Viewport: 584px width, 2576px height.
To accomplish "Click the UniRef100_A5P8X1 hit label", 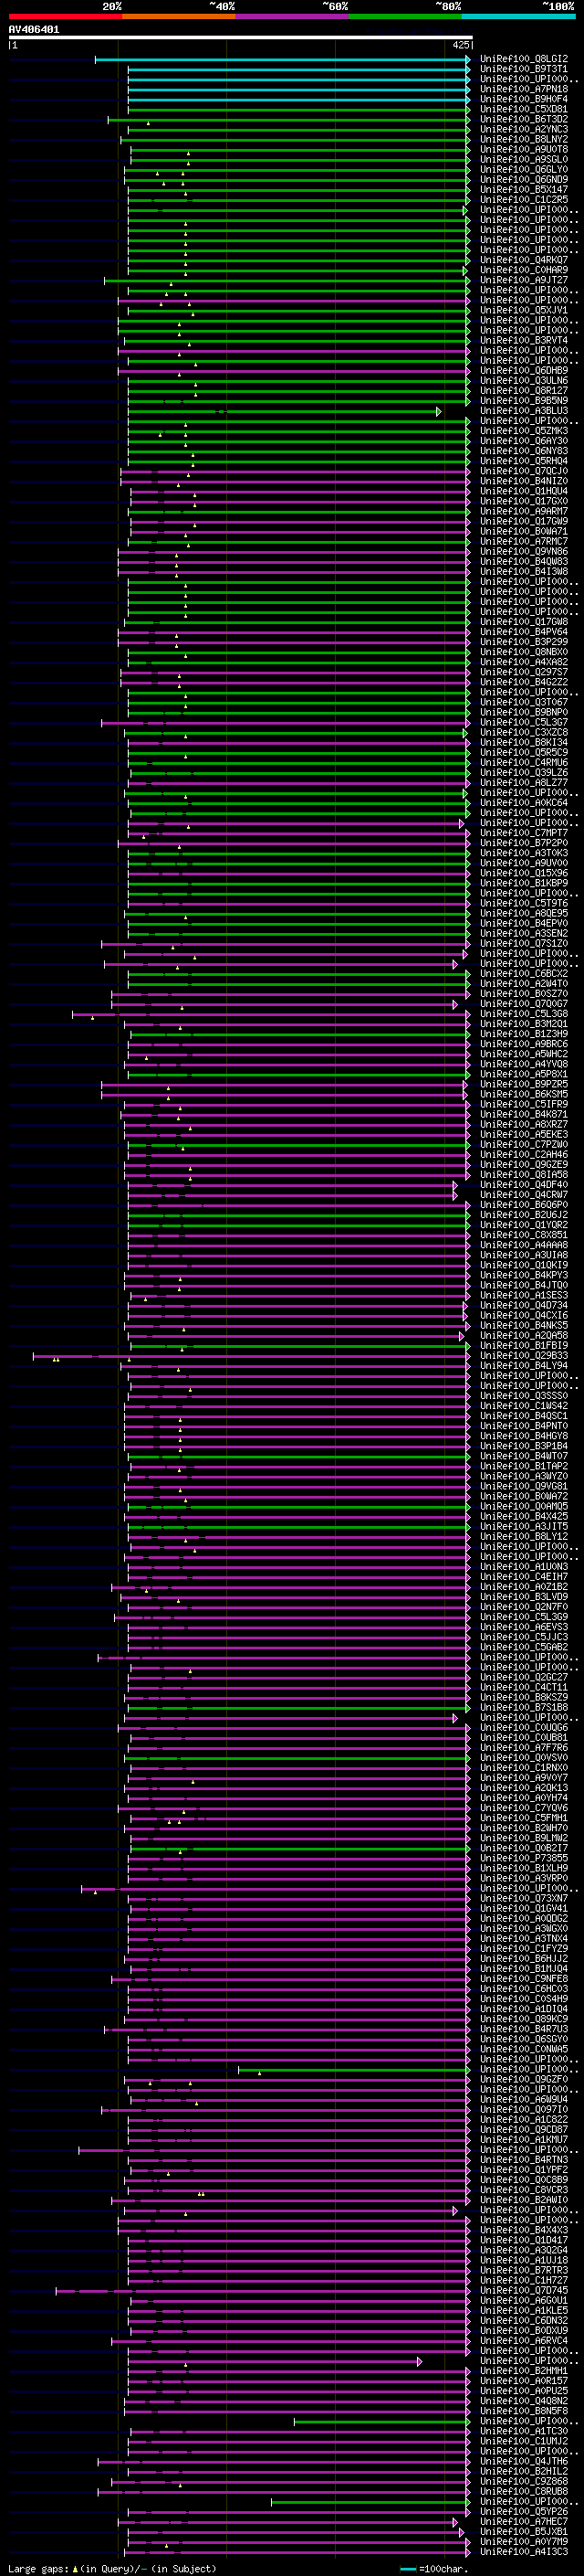I will click(524, 1074).
